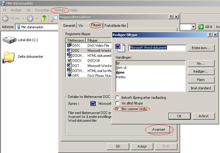
Task: Click the DOCX file type icon
Action: click(69, 60)
